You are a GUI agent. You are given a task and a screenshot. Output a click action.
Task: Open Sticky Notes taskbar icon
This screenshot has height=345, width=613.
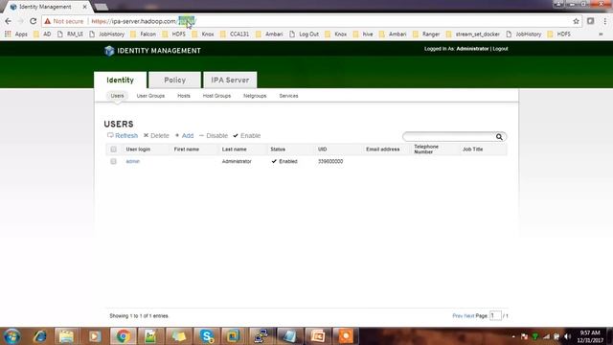tap(178, 336)
